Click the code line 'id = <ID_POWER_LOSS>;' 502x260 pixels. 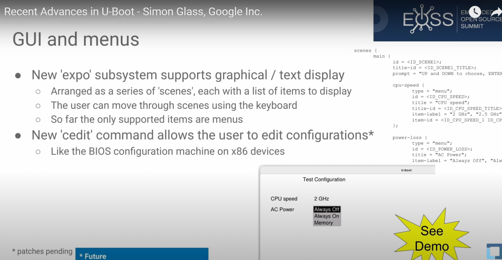(443, 149)
